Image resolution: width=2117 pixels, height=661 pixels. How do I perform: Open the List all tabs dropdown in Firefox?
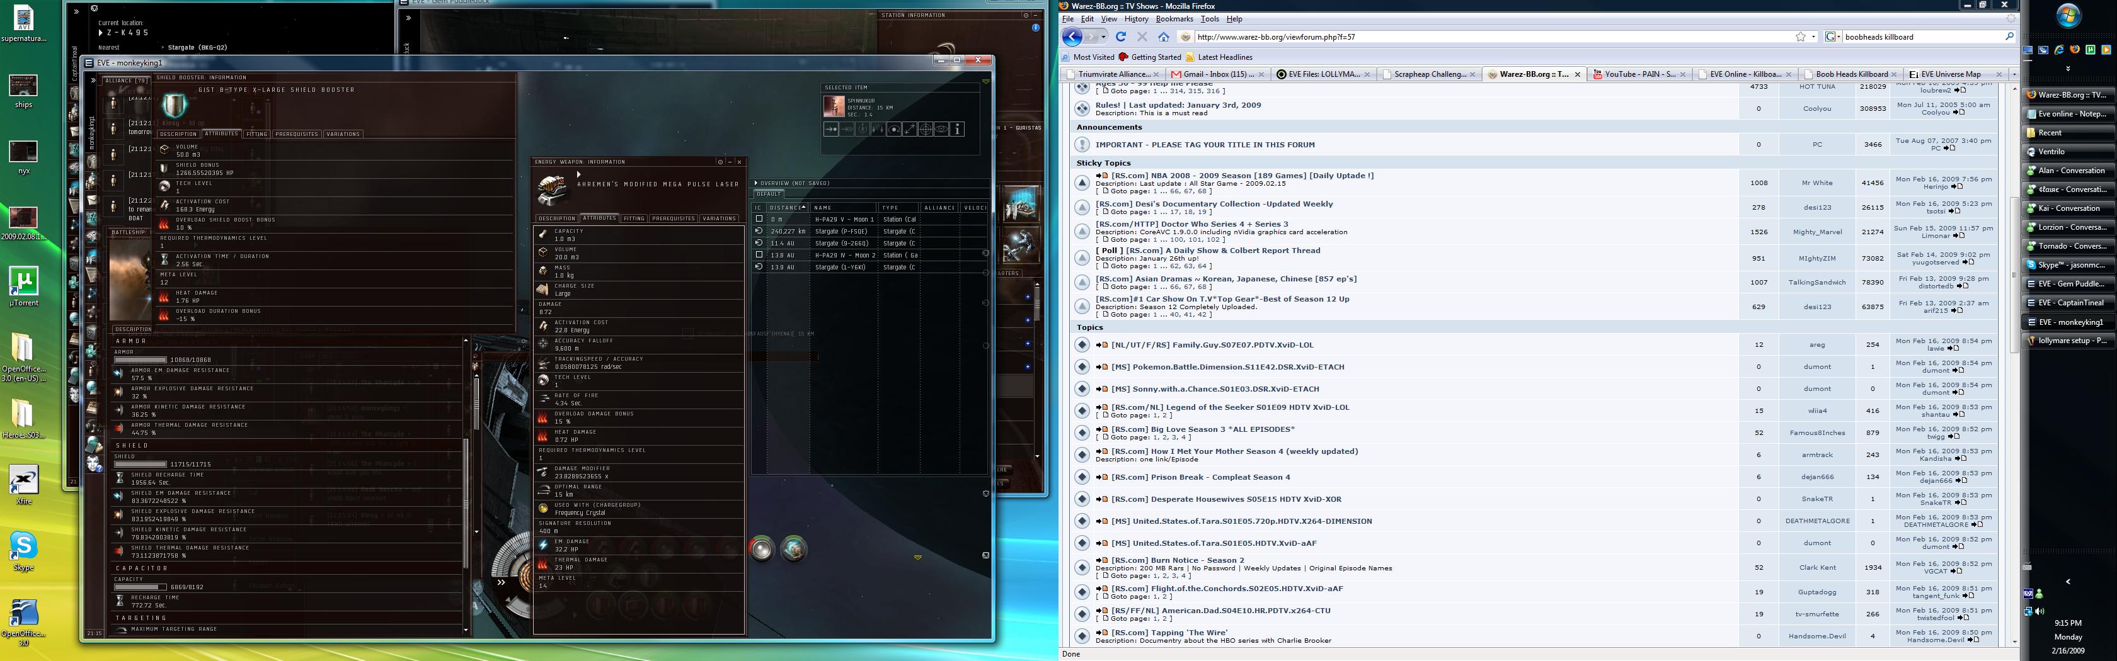pos(2014,74)
